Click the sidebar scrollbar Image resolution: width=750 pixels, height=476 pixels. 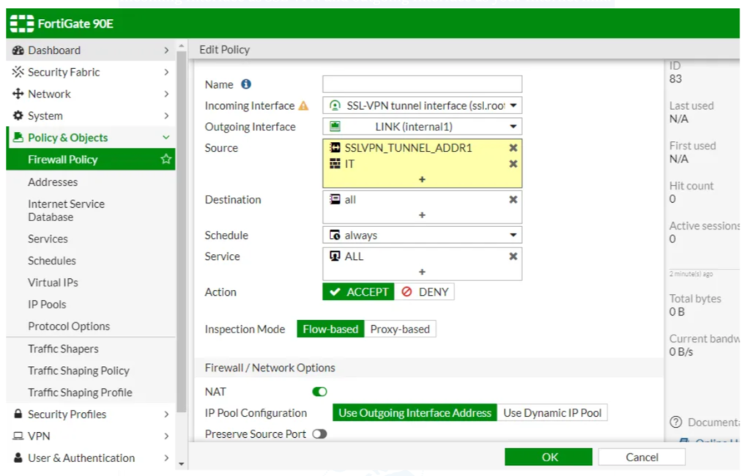click(x=182, y=231)
